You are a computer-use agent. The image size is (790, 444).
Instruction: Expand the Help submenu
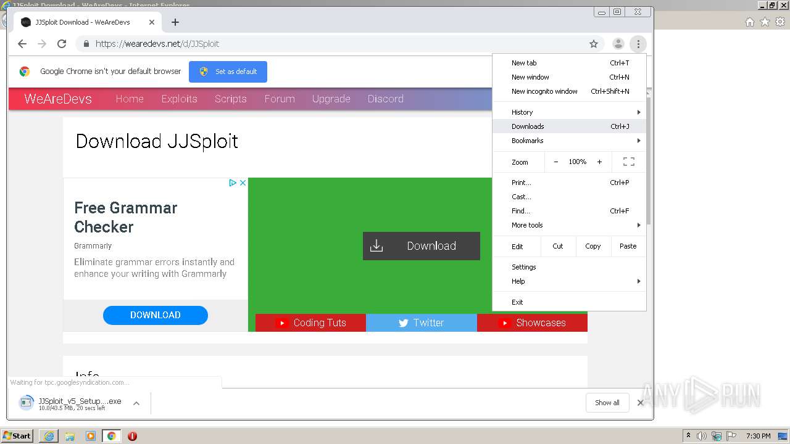[569, 281]
